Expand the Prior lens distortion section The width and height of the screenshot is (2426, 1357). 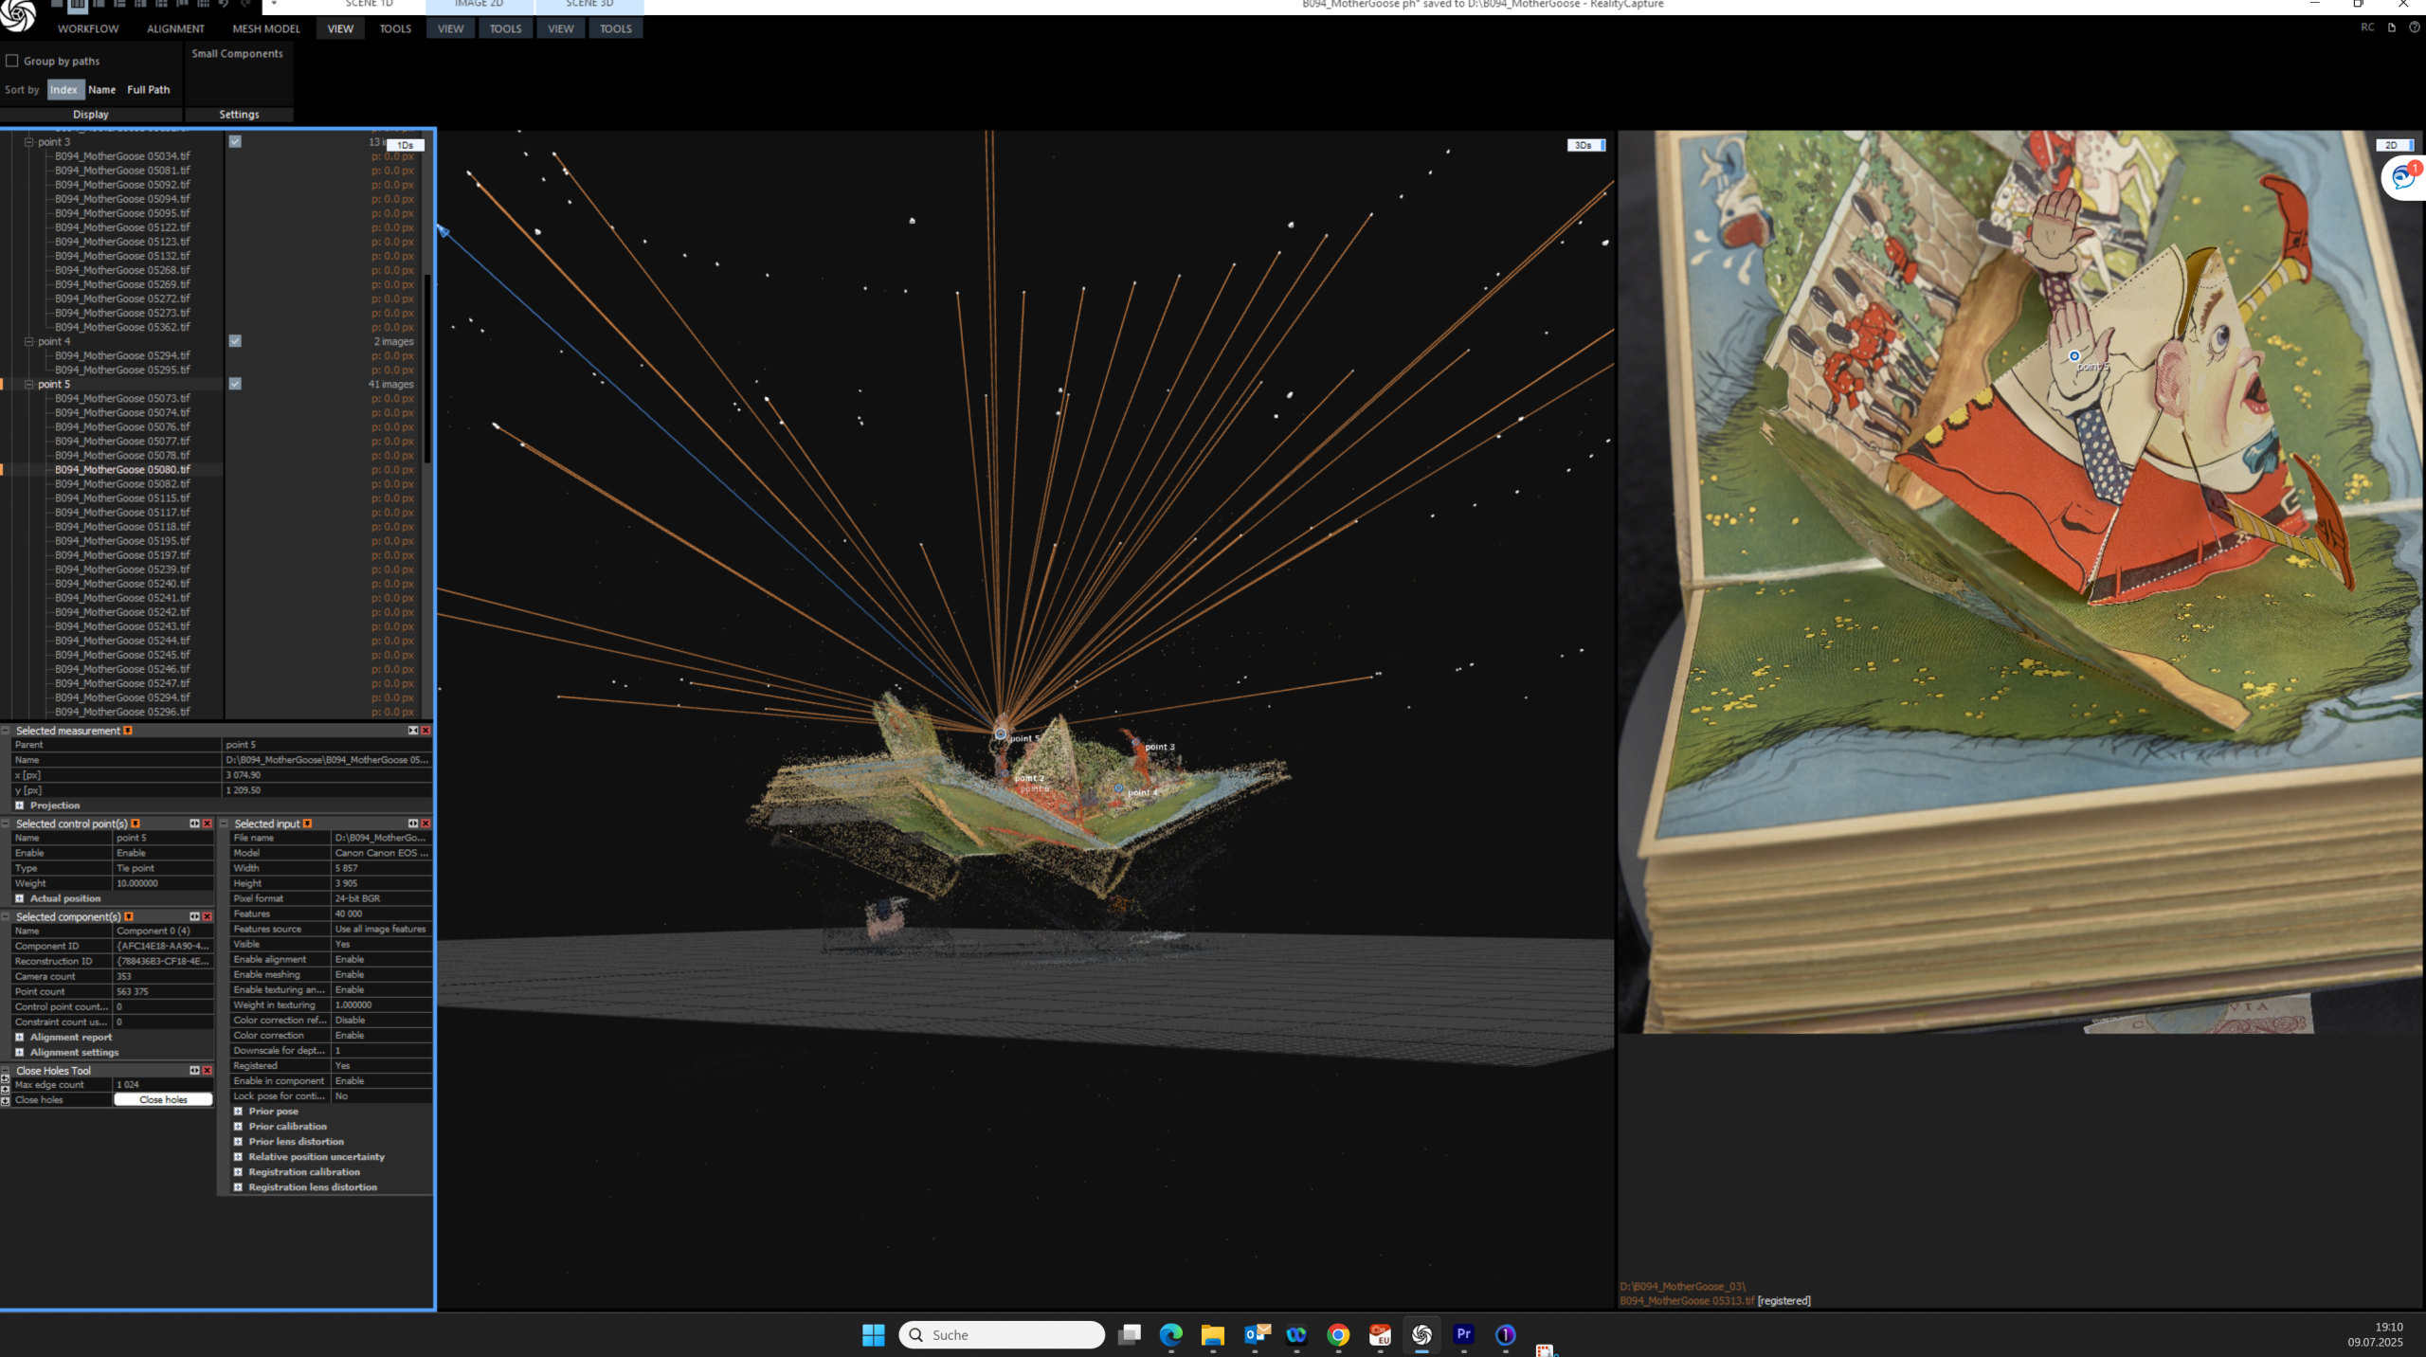click(239, 1142)
